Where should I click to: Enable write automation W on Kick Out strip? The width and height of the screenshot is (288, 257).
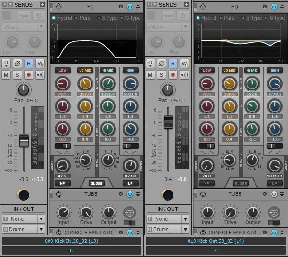184,64
